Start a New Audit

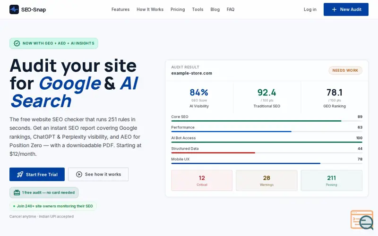pyautogui.click(x=346, y=9)
